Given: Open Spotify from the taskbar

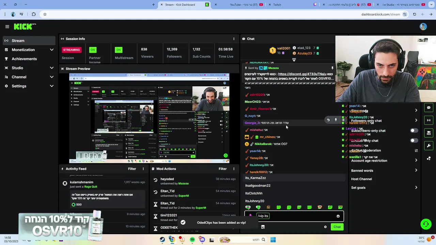Looking at the screenshot, I should click(192, 240).
